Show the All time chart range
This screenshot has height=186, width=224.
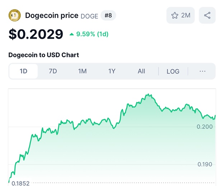point(141,71)
